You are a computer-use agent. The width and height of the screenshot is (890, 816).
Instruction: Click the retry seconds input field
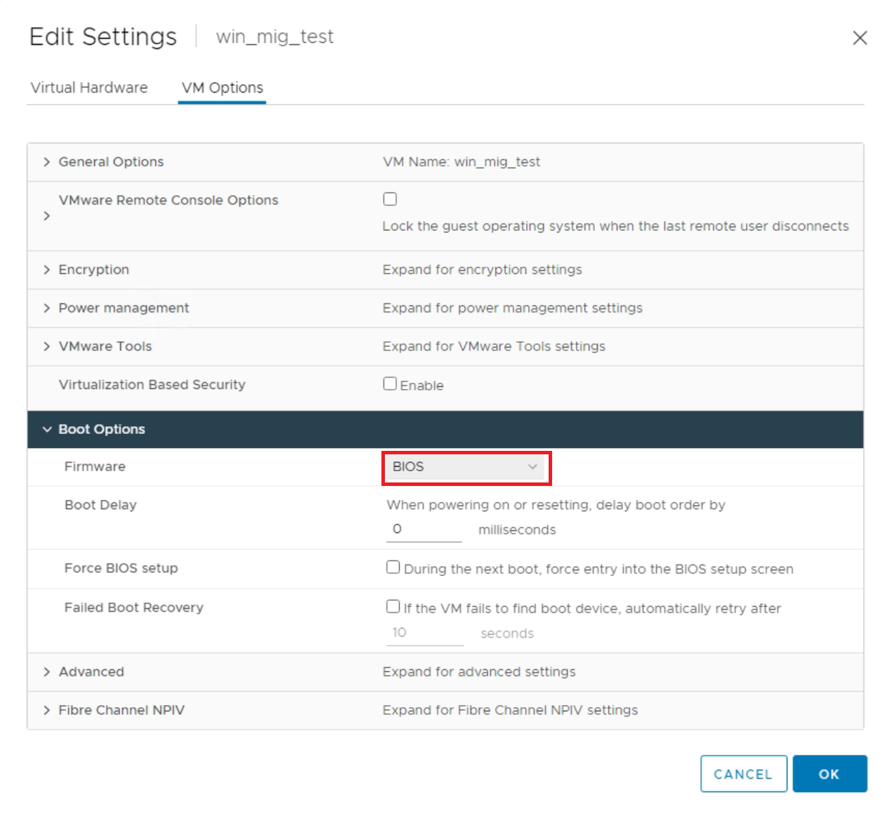click(x=425, y=633)
